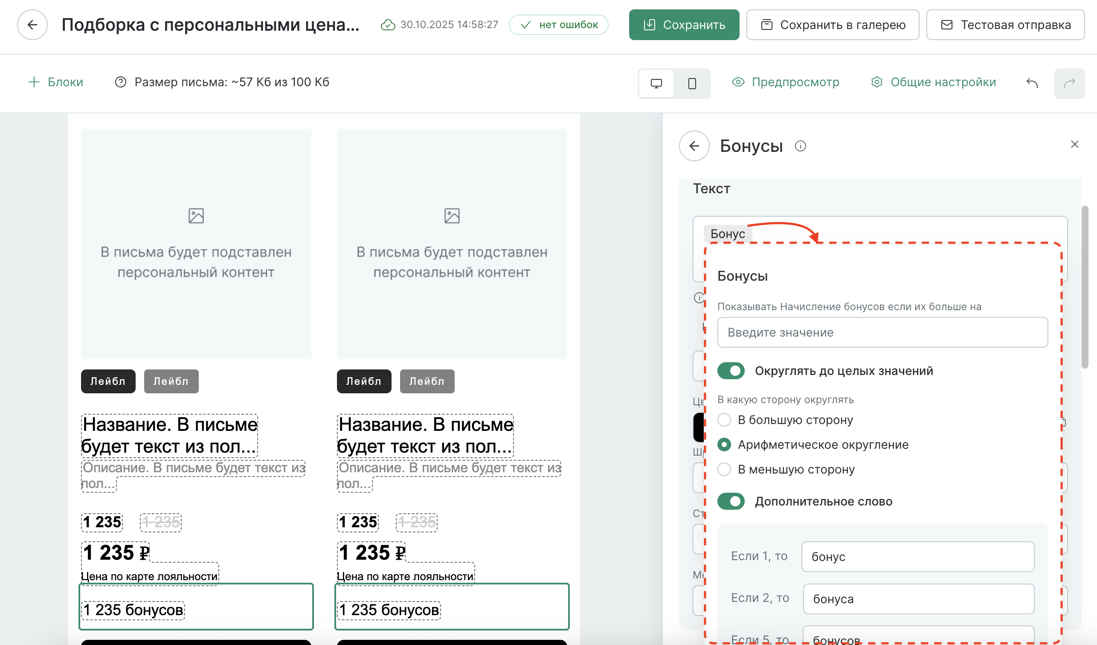Open Общие настройки
The width and height of the screenshot is (1097, 645).
(x=933, y=82)
